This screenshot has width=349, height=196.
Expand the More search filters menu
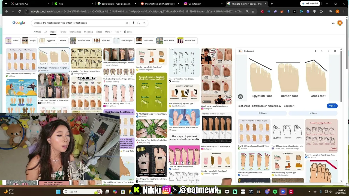[x=108, y=32]
